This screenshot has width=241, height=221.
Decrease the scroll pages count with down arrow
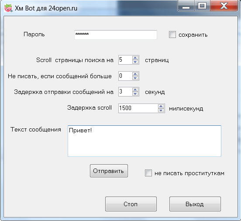pos(135,62)
